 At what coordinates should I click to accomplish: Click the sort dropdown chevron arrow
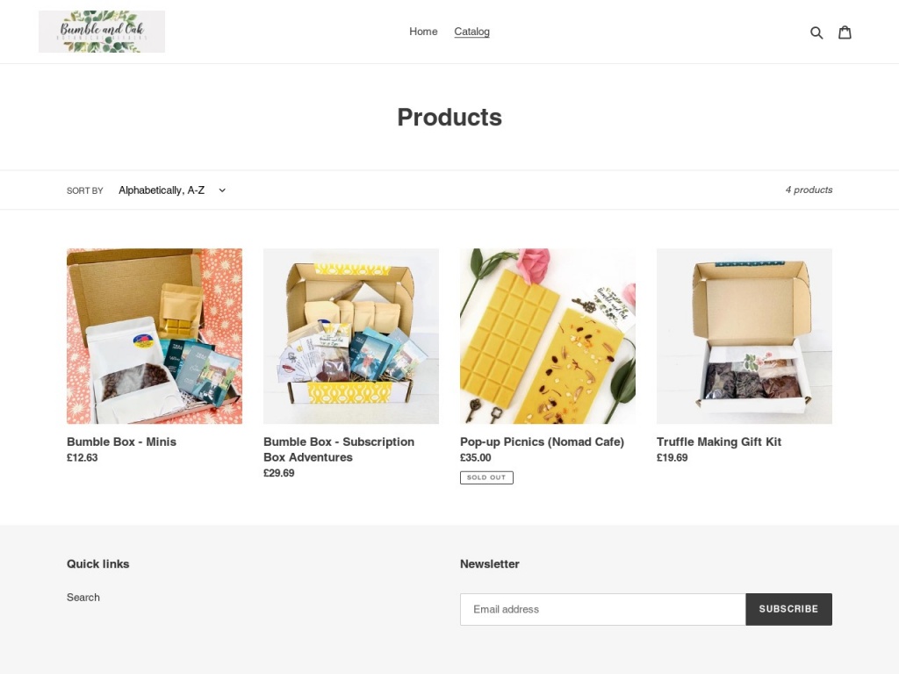point(222,190)
